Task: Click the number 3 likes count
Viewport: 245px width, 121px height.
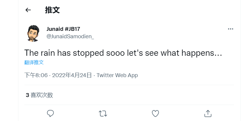Action: coord(27,95)
